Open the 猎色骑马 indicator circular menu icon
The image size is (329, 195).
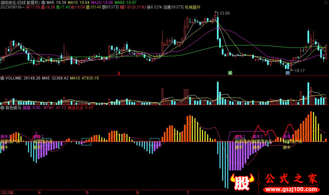click(x=2, y=108)
